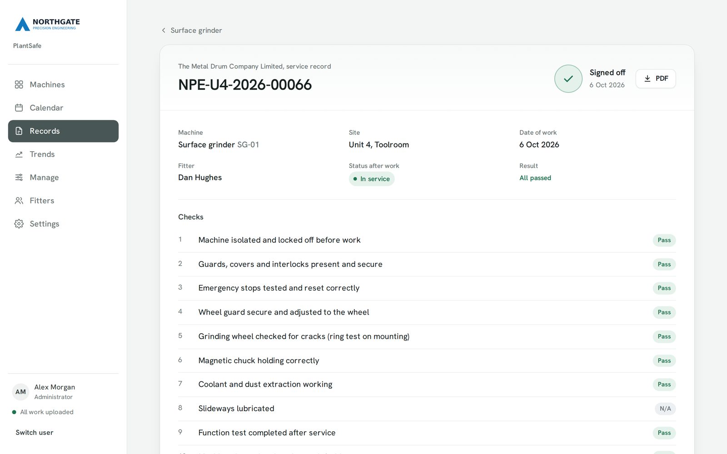
Task: Click site value Unit 4, Toolroom
Action: [x=379, y=145]
